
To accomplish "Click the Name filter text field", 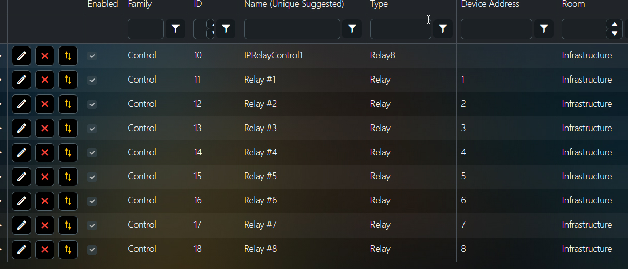I will click(292, 29).
